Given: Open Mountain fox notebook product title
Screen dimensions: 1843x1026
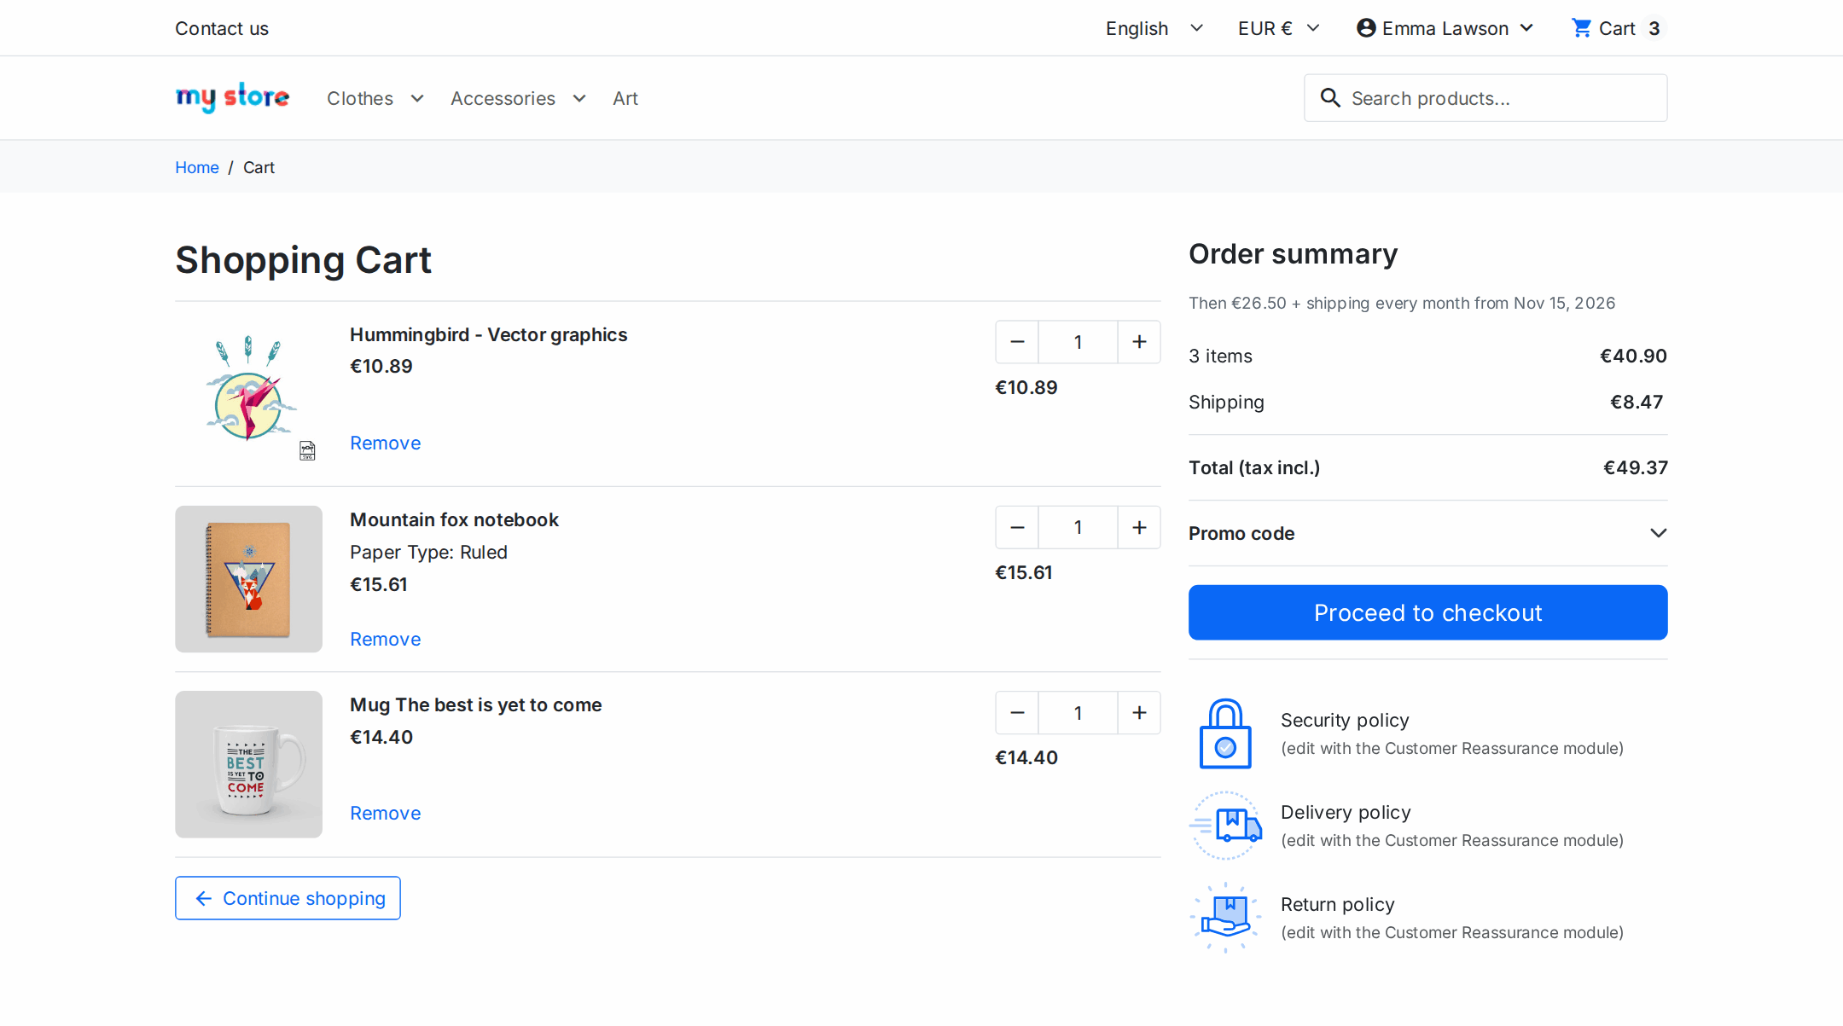Looking at the screenshot, I should (x=454, y=519).
